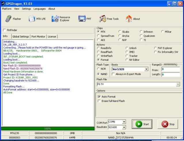
Task: Click the Range From input field
Action: (171, 69)
